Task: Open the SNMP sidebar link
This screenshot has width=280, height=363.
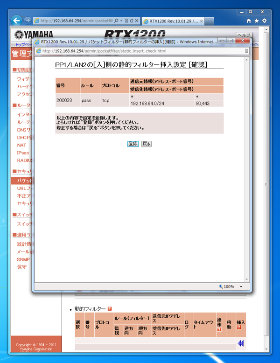Action: [23, 259]
